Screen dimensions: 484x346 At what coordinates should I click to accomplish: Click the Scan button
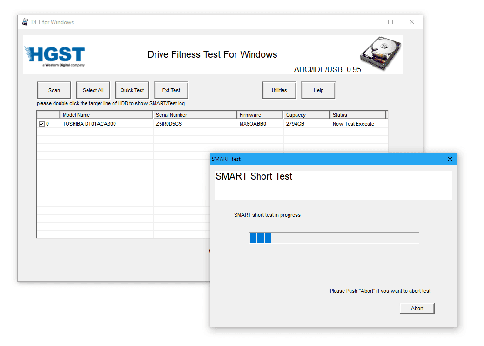point(54,90)
